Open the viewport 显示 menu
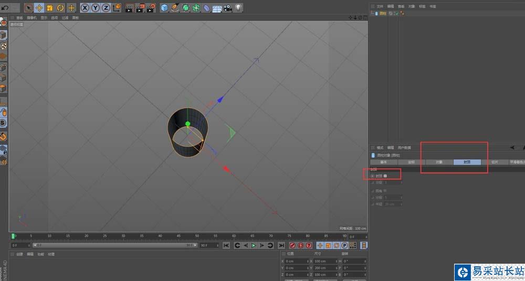525x281 pixels. [x=44, y=18]
